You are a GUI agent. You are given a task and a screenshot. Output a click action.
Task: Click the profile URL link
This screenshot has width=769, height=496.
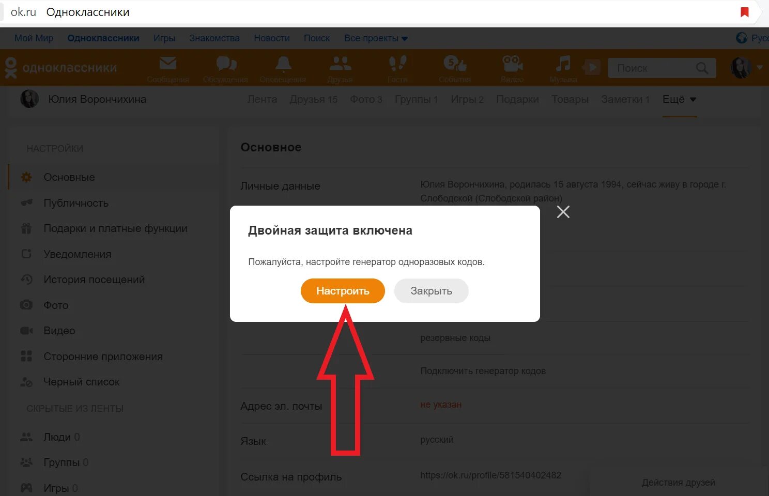coord(490,475)
